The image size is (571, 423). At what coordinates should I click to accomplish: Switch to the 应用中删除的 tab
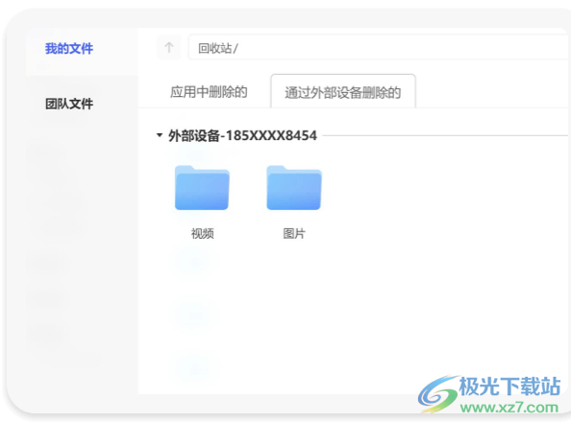tap(209, 92)
